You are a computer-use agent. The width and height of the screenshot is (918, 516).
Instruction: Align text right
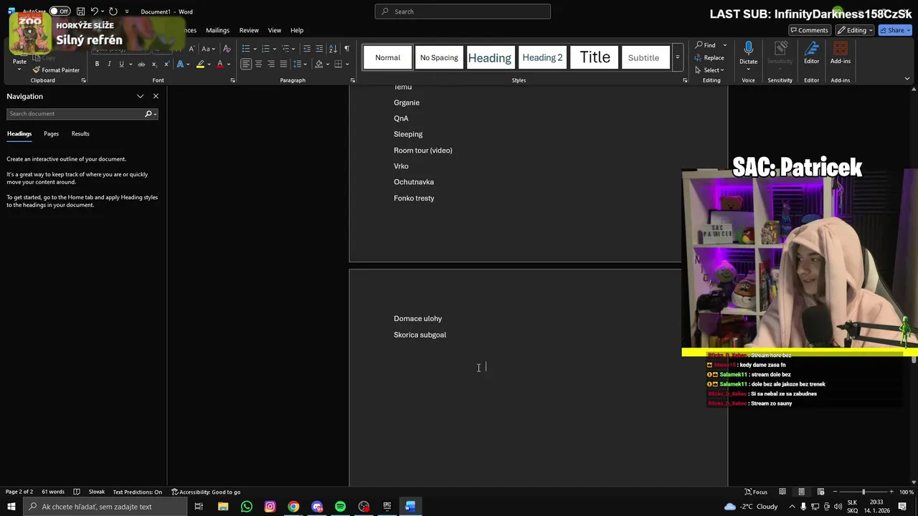coord(271,64)
